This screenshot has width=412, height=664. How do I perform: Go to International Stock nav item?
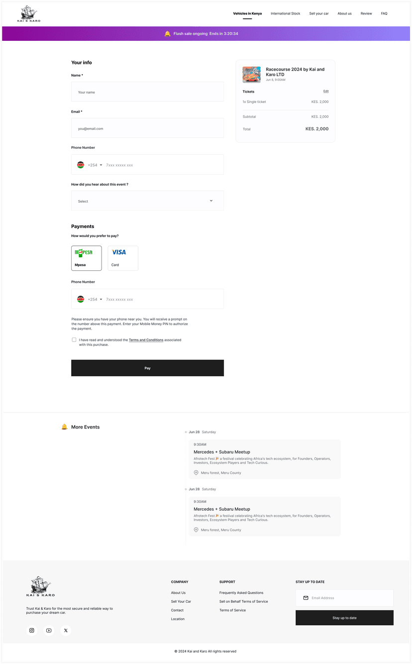pyautogui.click(x=285, y=13)
